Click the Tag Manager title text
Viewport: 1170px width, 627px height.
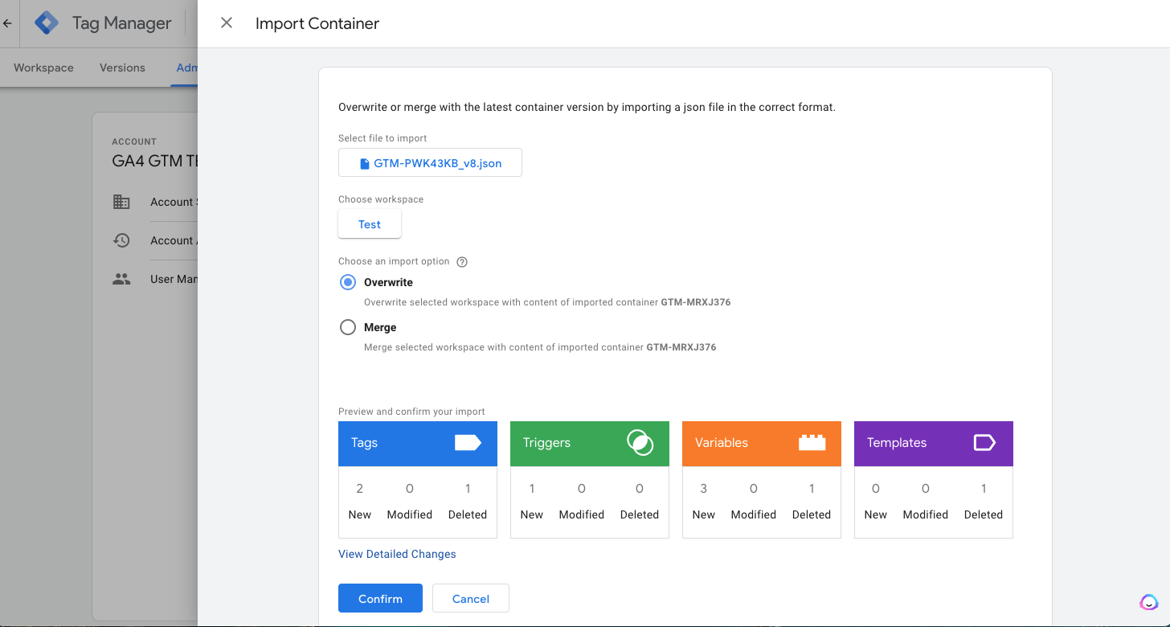(x=122, y=23)
